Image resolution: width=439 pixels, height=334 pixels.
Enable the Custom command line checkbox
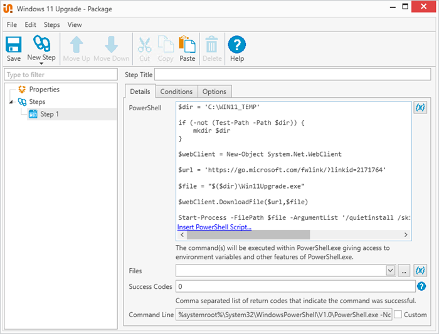398,315
